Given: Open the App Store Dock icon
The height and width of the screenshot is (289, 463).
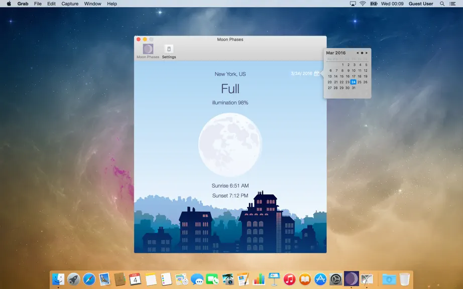Looking at the screenshot, I should (320, 279).
